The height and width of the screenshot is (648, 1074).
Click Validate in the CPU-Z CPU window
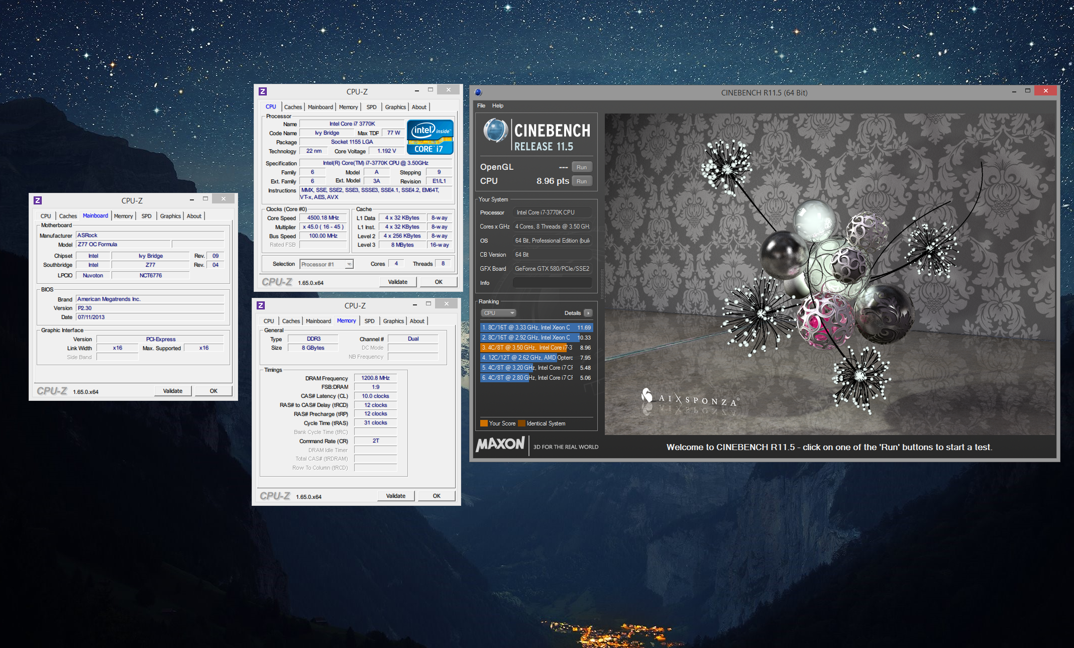click(398, 282)
